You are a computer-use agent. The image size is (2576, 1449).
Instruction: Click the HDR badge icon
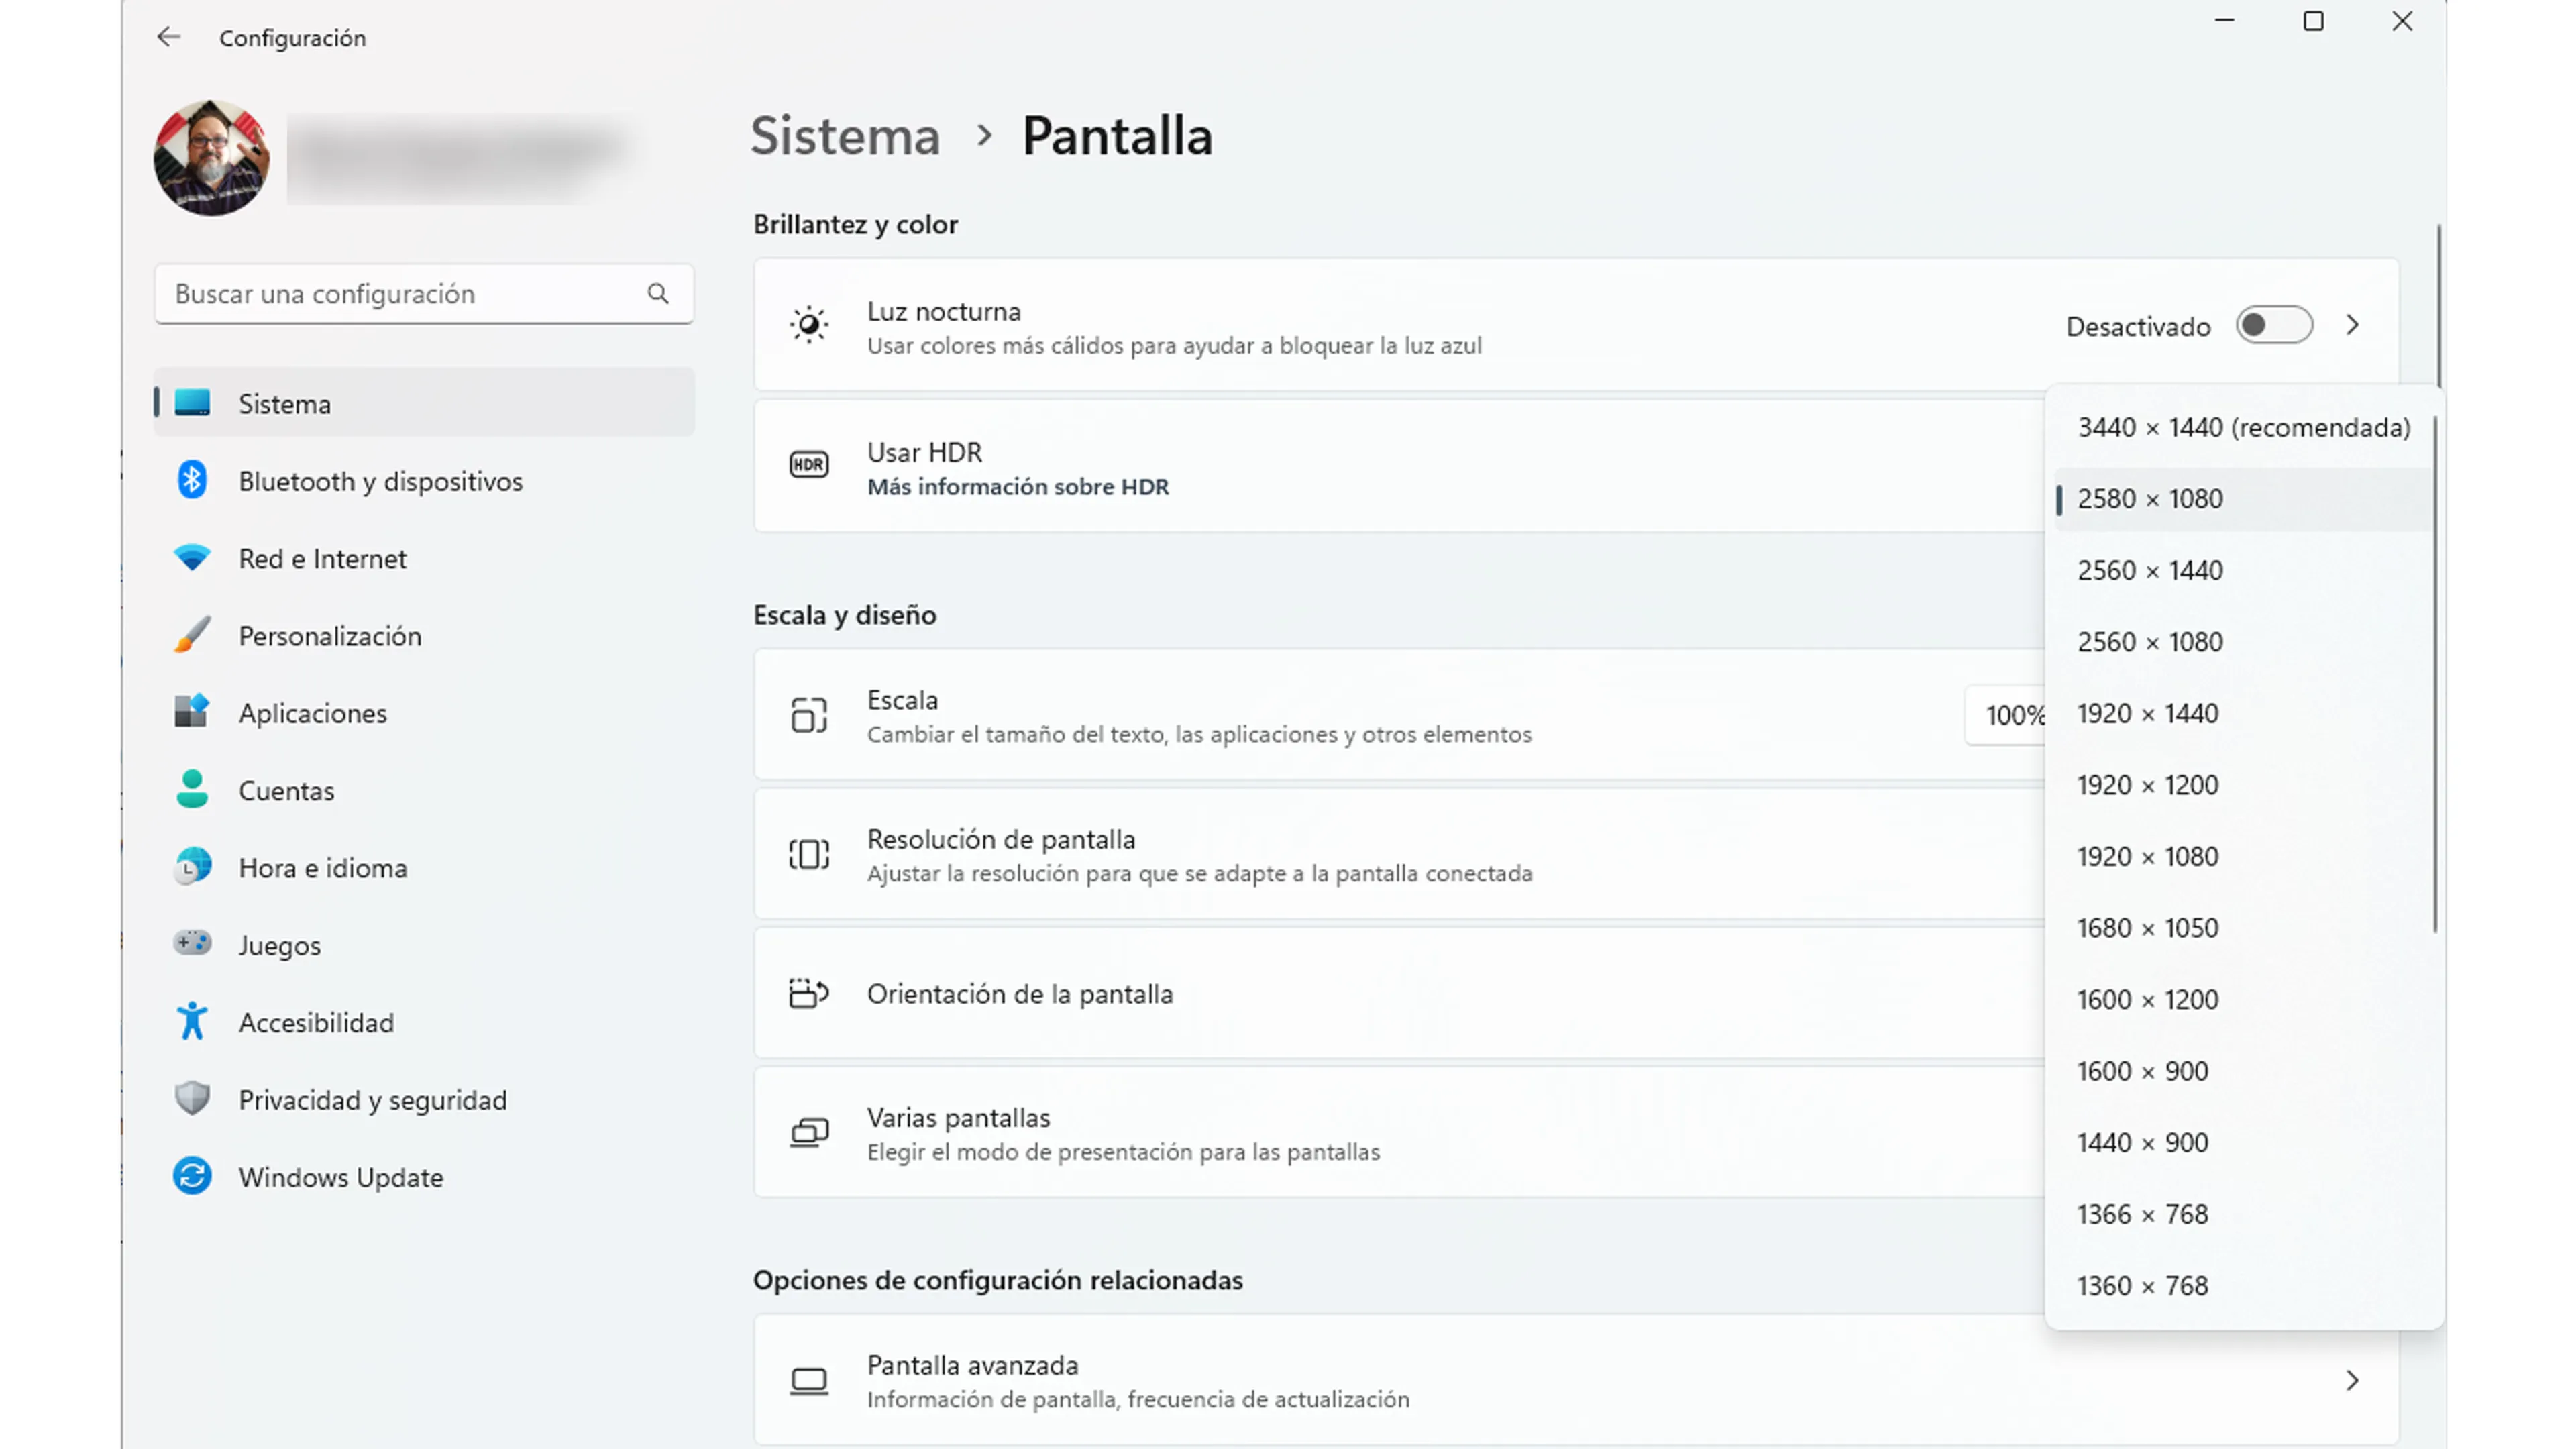pos(809,465)
